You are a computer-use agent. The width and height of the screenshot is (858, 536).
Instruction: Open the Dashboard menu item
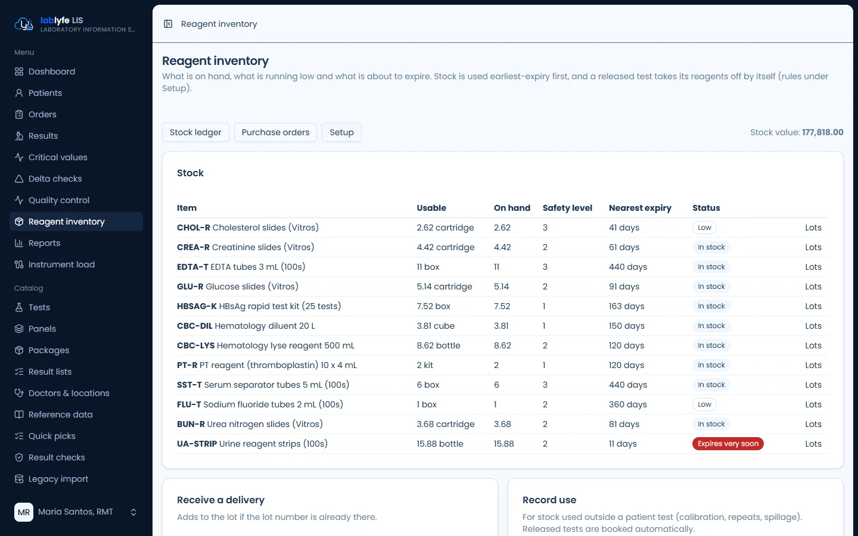pyautogui.click(x=76, y=71)
